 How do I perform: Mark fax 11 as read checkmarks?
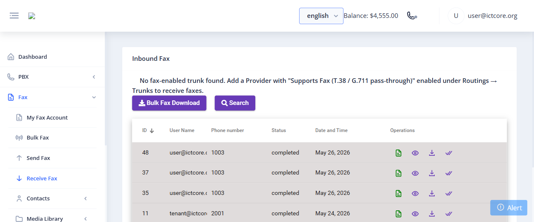pyautogui.click(x=448, y=214)
